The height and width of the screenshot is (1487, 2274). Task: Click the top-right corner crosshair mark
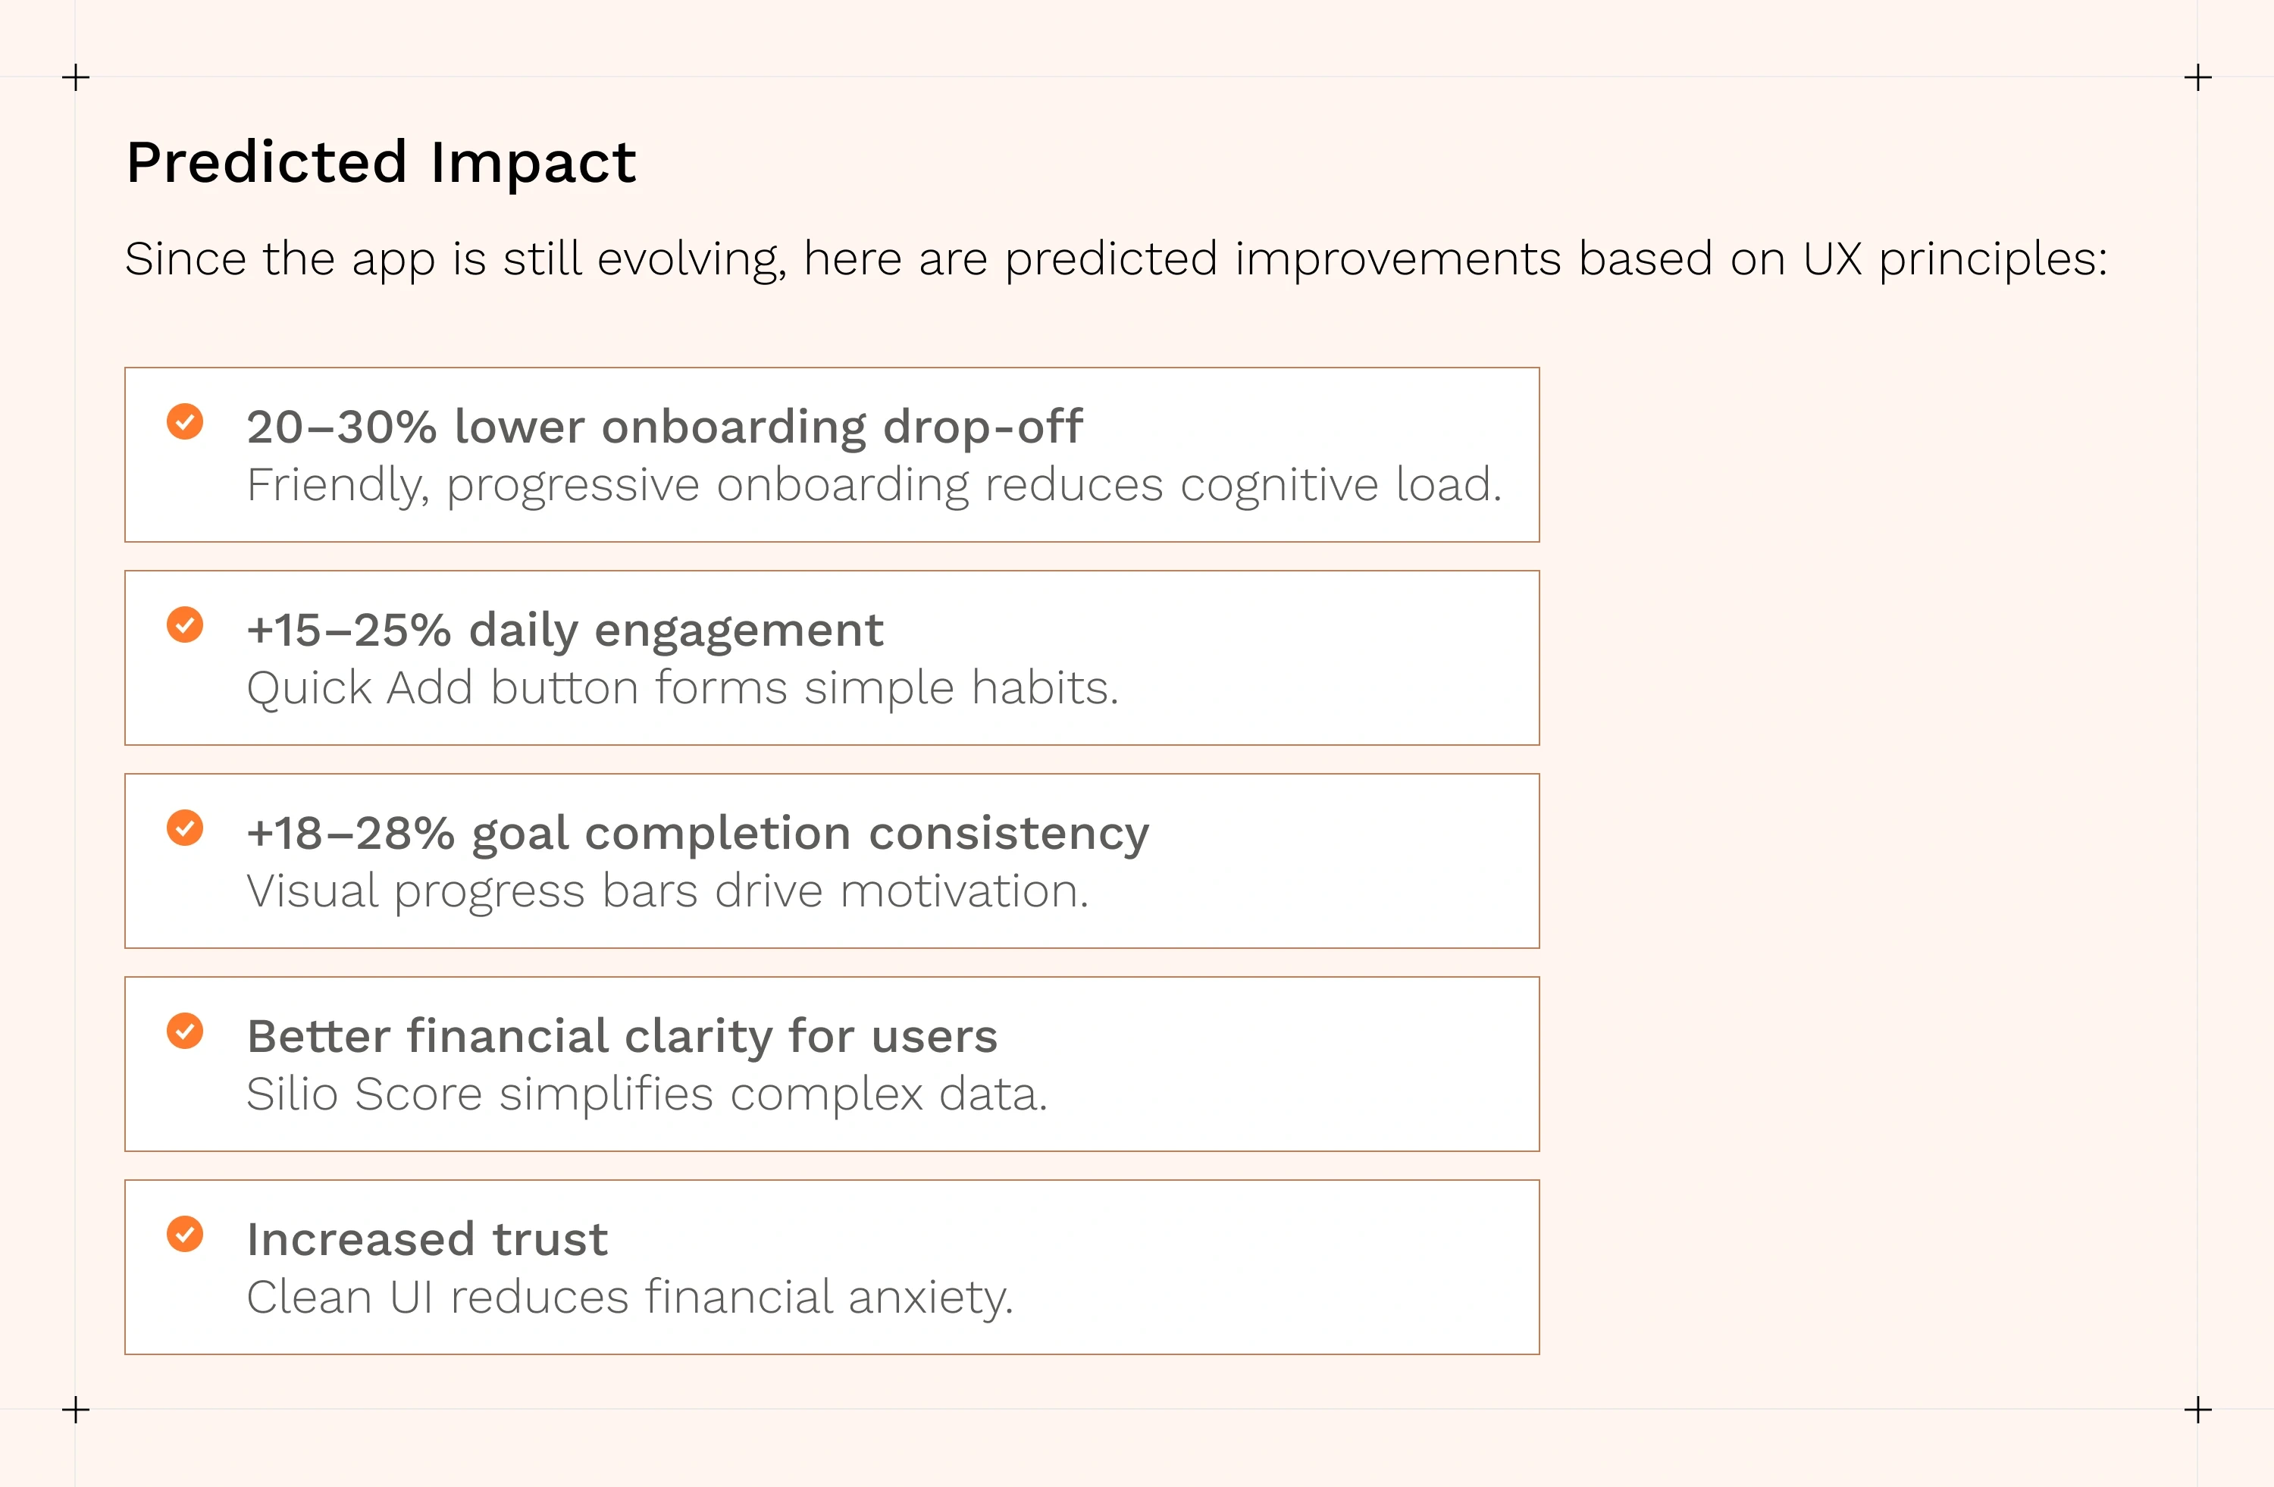[x=2197, y=77]
